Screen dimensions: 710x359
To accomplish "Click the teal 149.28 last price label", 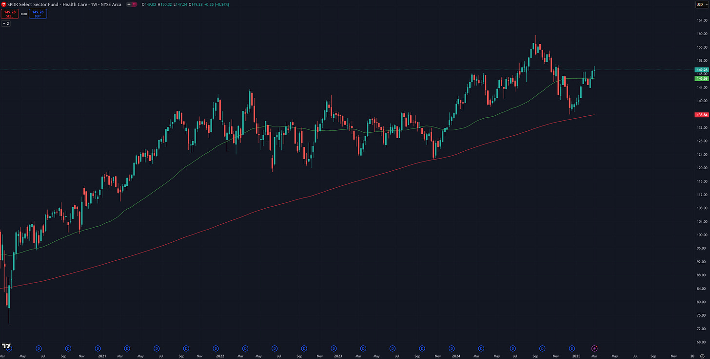I will [x=701, y=70].
